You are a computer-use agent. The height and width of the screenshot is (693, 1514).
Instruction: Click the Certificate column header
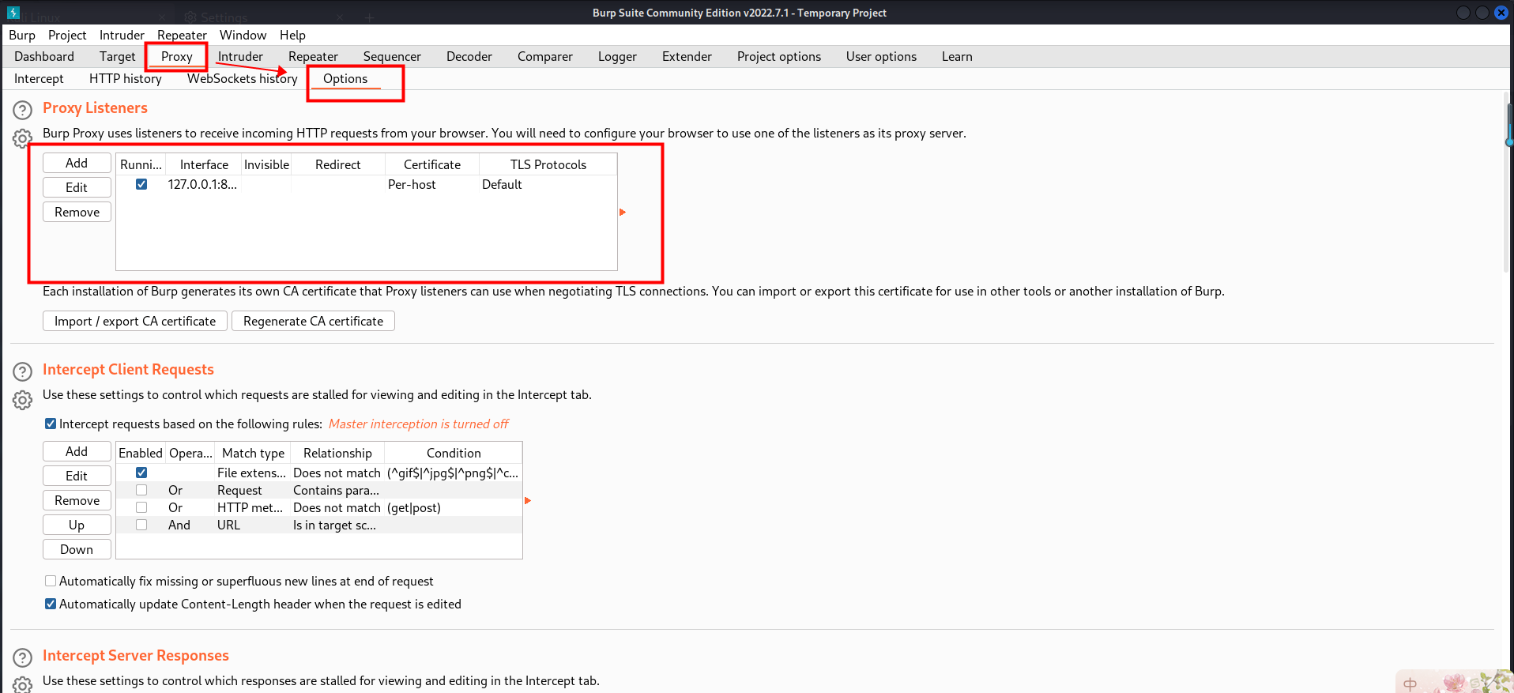(x=432, y=164)
